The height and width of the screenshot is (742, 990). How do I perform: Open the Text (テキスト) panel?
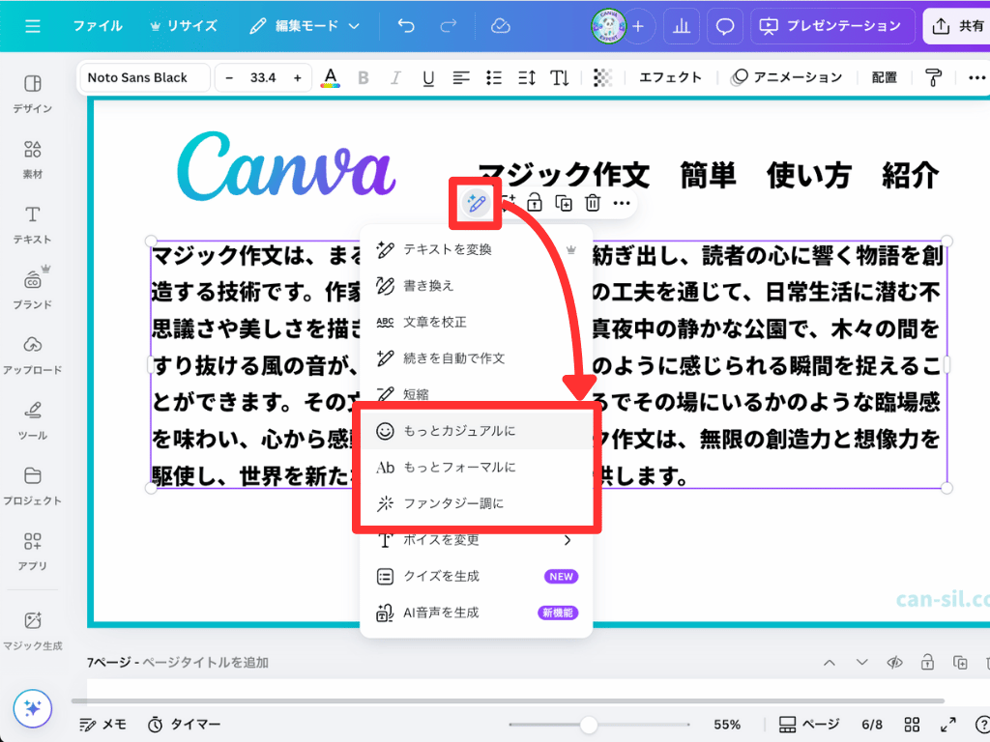click(x=32, y=224)
